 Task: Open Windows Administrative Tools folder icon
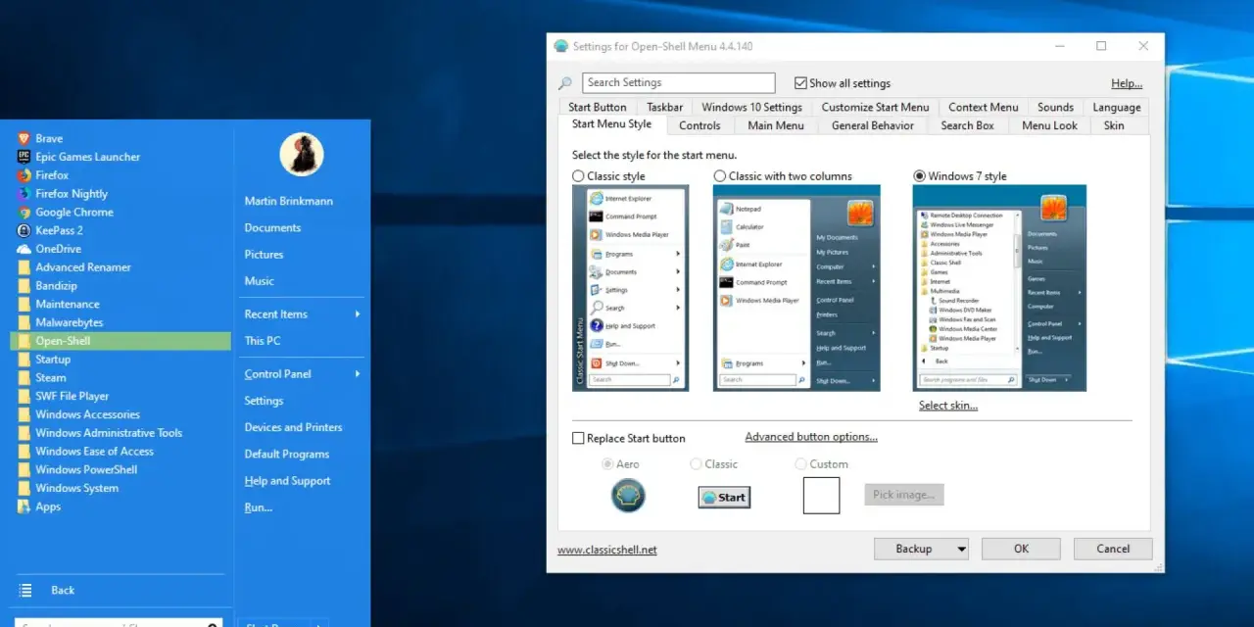(24, 433)
